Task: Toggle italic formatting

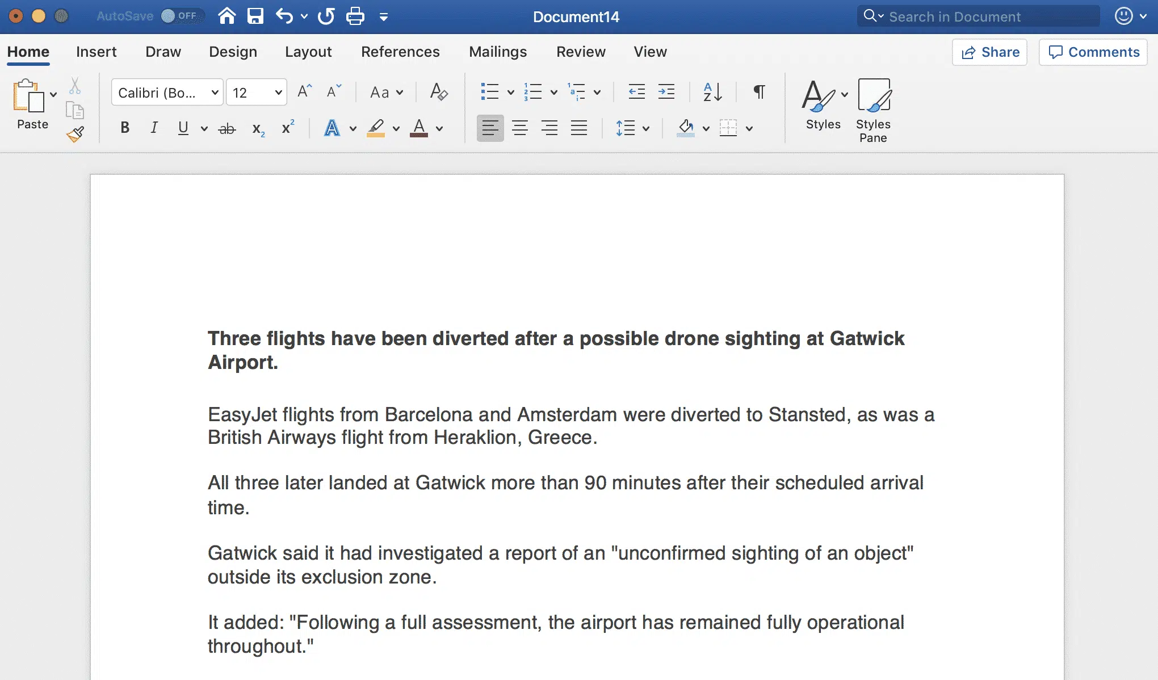Action: pos(154,128)
